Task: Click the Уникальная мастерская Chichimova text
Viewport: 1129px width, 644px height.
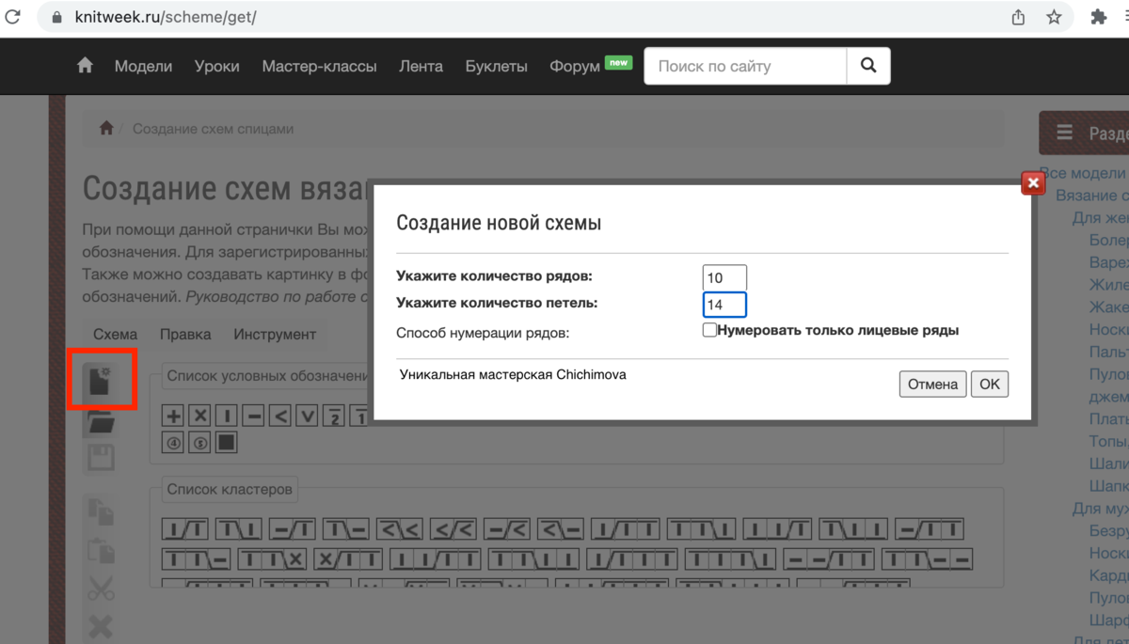Action: coord(513,374)
